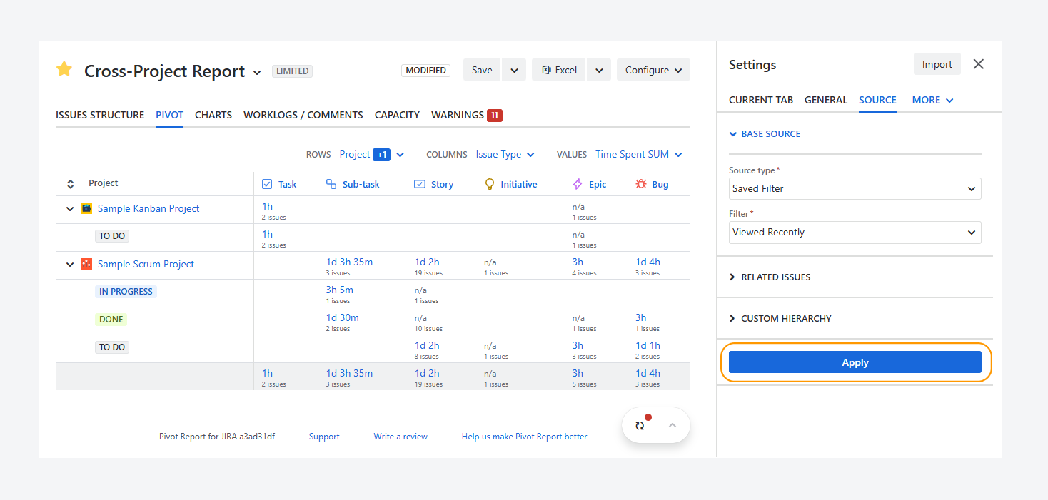Open the Source type Saved Filter dropdown
The width and height of the screenshot is (1048, 500).
point(855,189)
